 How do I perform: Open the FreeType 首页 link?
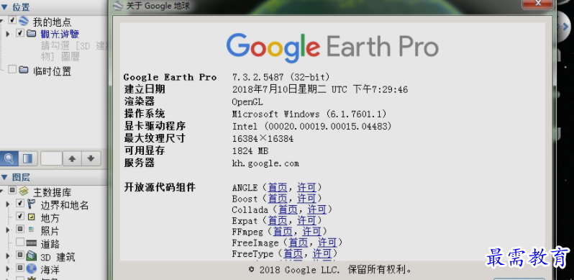click(x=293, y=253)
